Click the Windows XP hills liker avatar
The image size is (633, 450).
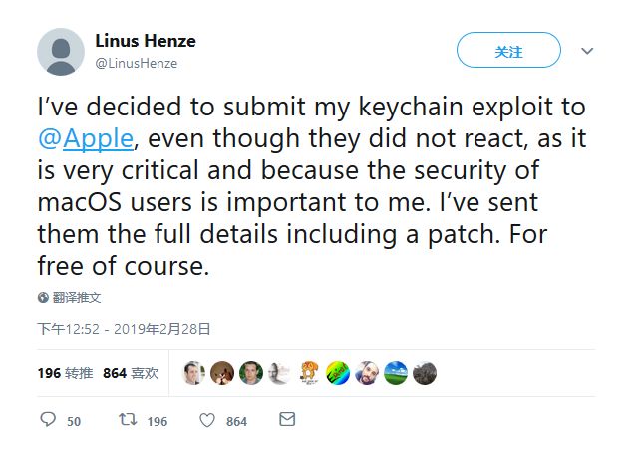(x=396, y=373)
